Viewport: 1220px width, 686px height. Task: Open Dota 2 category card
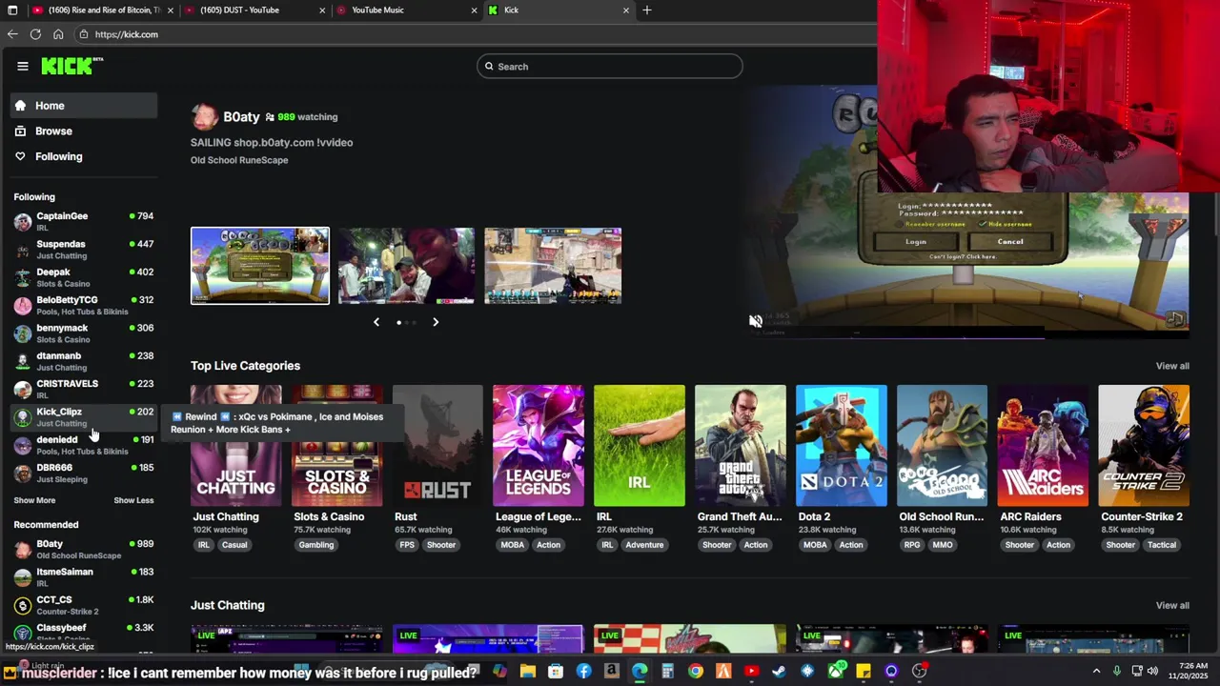[x=842, y=446]
